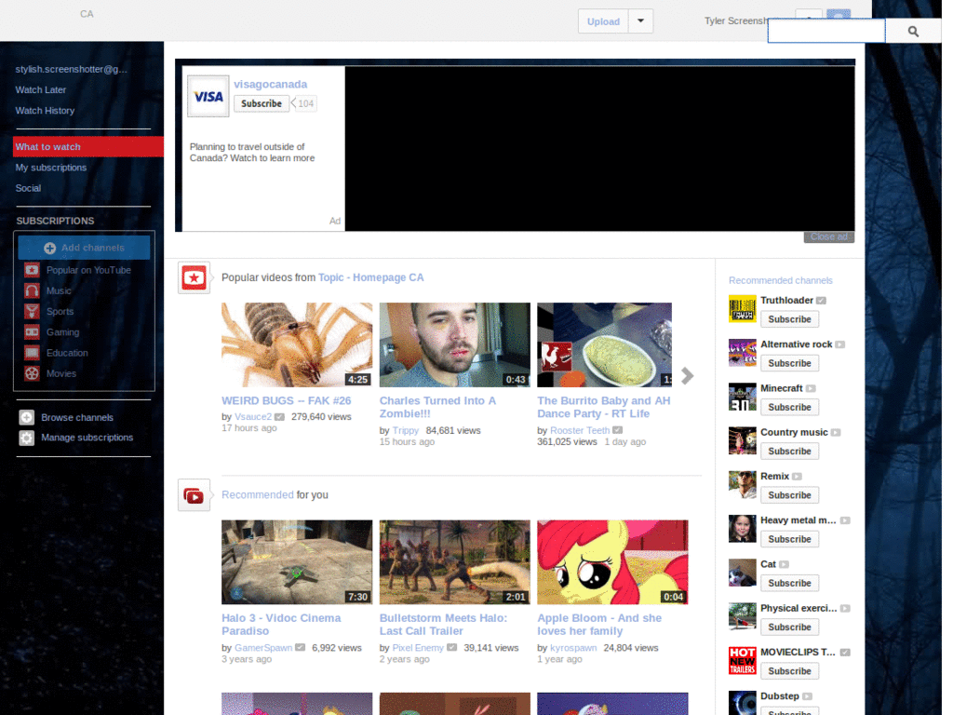Close the ad banner
953x715 pixels.
coord(829,236)
